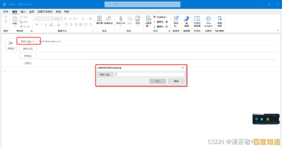282x148 pixels.
Task: Open the 附加文件 attach file paperclip
Action: point(121,20)
